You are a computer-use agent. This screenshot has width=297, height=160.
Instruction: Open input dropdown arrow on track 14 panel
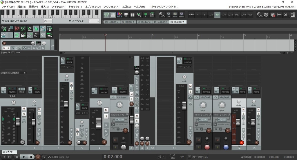coord(37,48)
